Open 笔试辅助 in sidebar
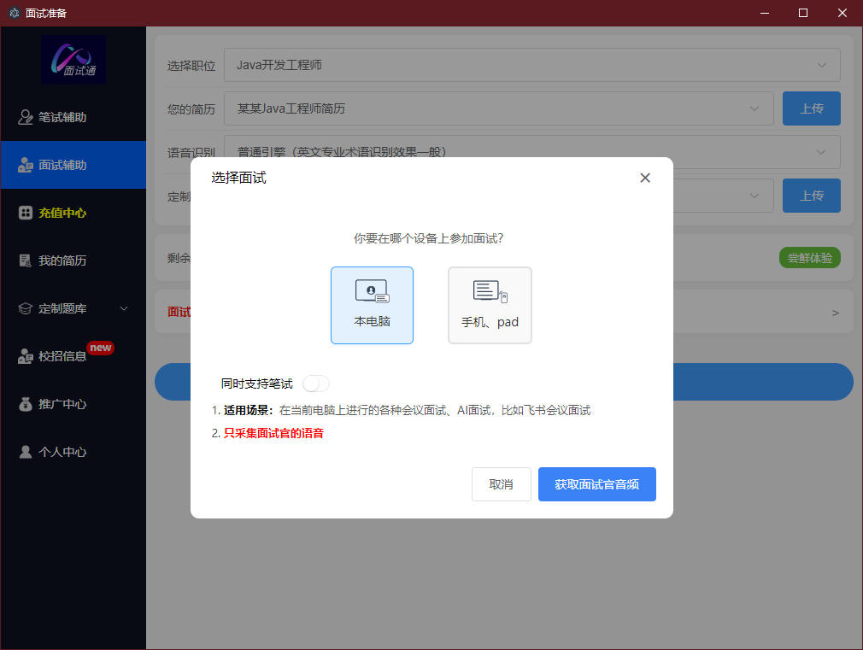 tap(73, 117)
